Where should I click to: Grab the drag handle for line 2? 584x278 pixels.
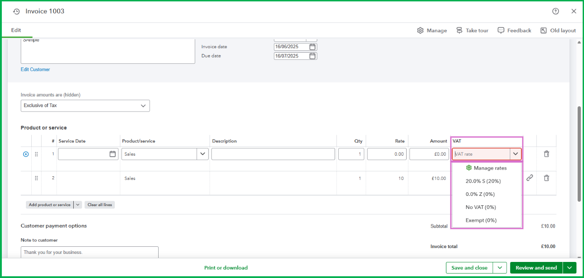pos(36,178)
